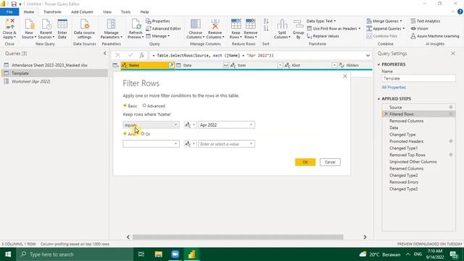Select the Attendance Sheet 2022-2023 query

(49, 65)
